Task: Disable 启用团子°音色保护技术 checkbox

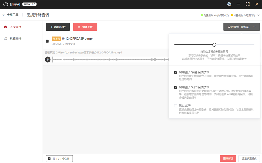Action: pyautogui.click(x=176, y=72)
